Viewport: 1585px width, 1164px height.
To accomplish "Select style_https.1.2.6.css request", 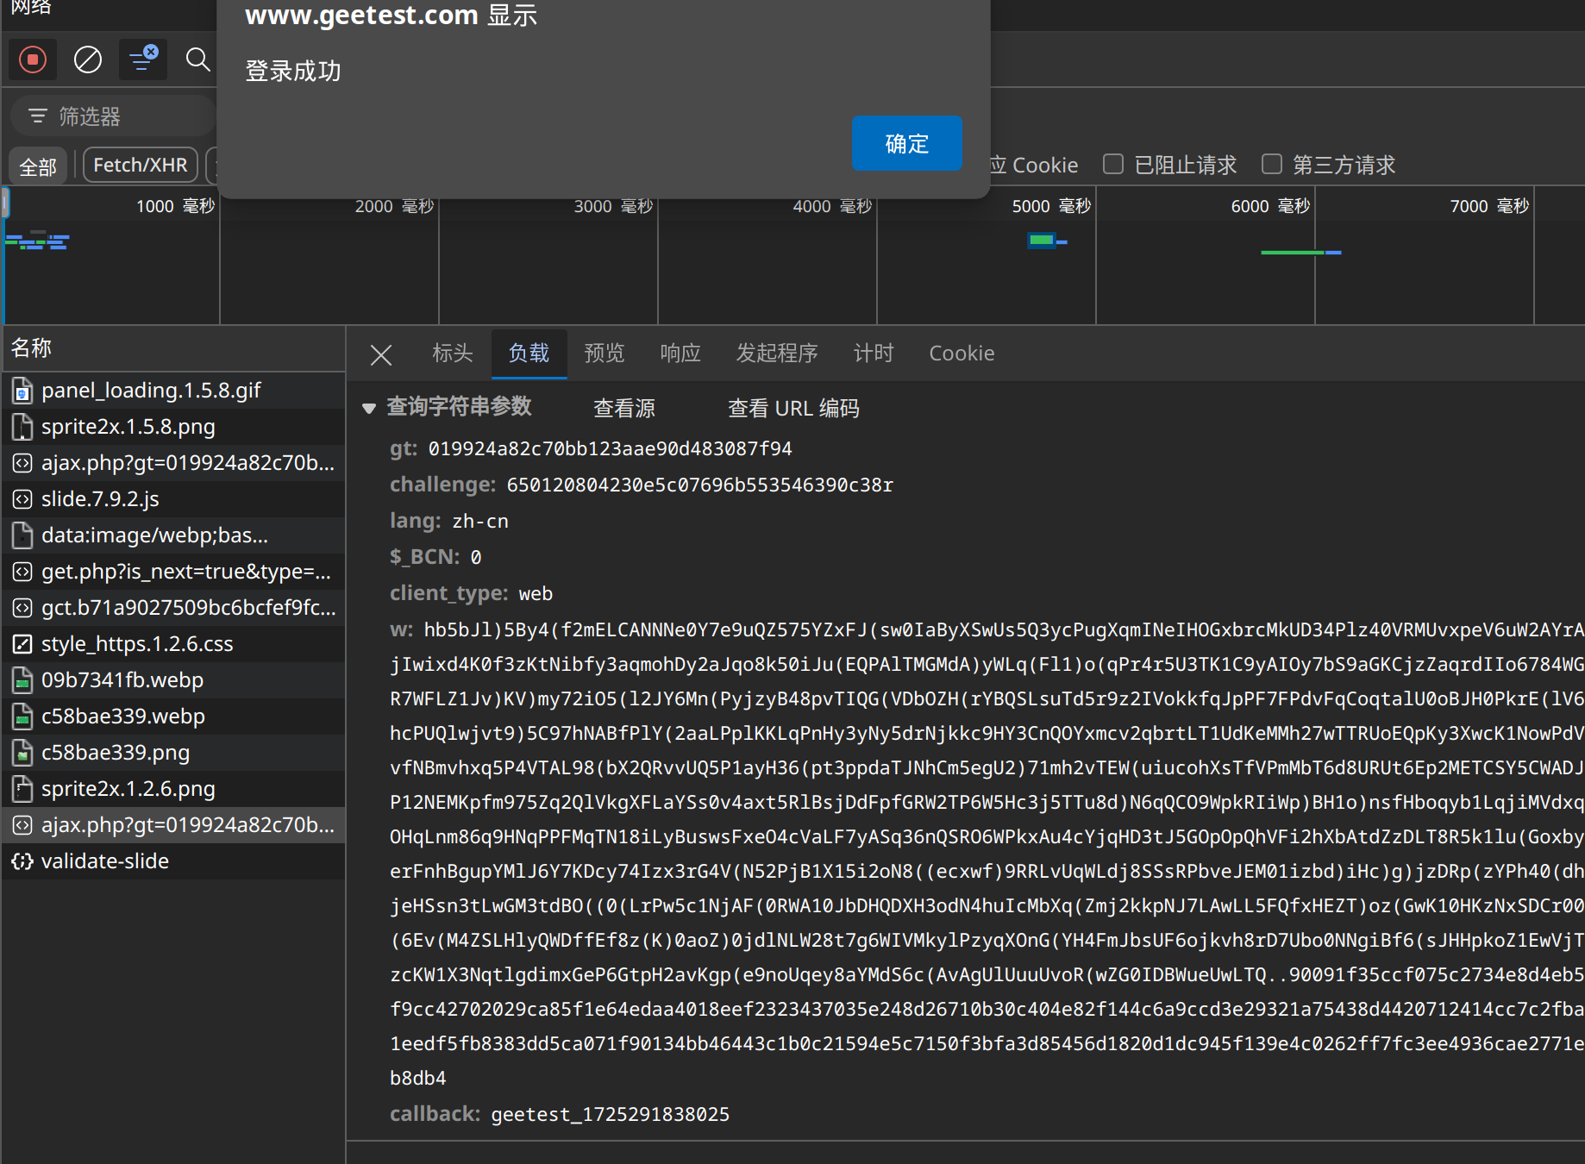I will (173, 644).
